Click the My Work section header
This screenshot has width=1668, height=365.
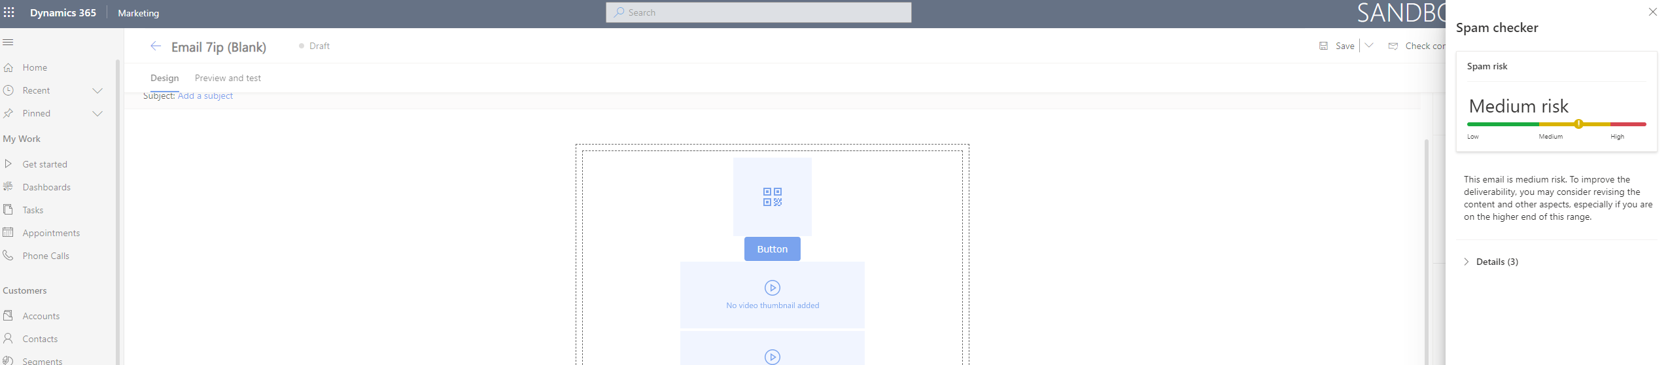coord(22,139)
